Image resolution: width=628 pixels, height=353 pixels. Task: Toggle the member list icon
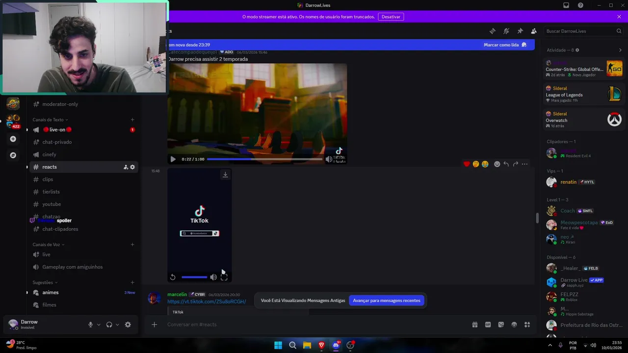534,31
